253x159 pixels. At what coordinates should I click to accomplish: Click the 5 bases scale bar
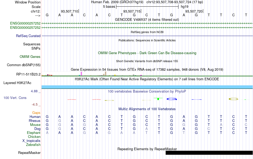pos(147,7)
